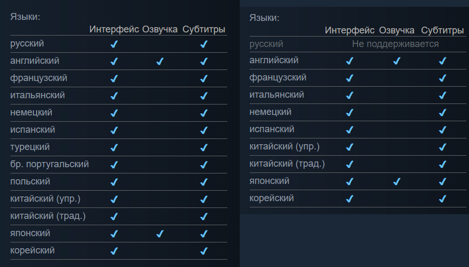Click the Japanese voice-over checkmark in the right table
This screenshot has height=267, width=469.
[396, 182]
